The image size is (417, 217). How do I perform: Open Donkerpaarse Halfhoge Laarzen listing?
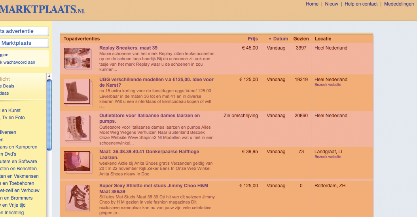pyautogui.click(x=149, y=154)
